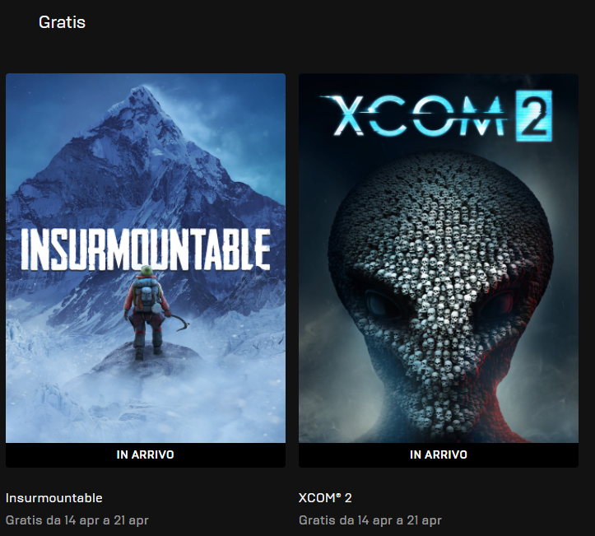Click IN ARRIVO banner under XCOM 2

tap(439, 454)
